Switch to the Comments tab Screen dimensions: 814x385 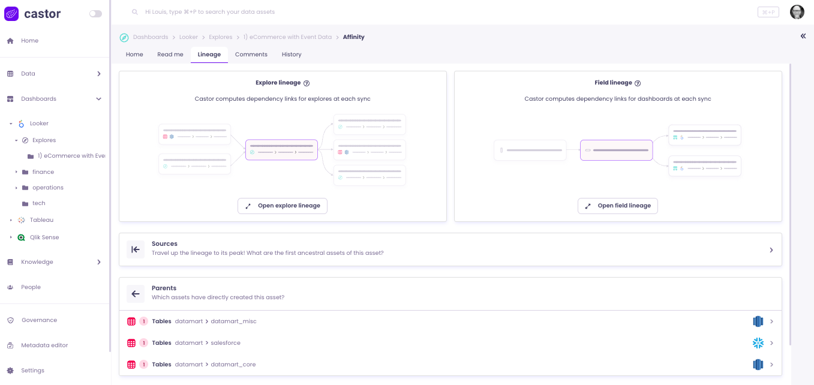pyautogui.click(x=251, y=55)
